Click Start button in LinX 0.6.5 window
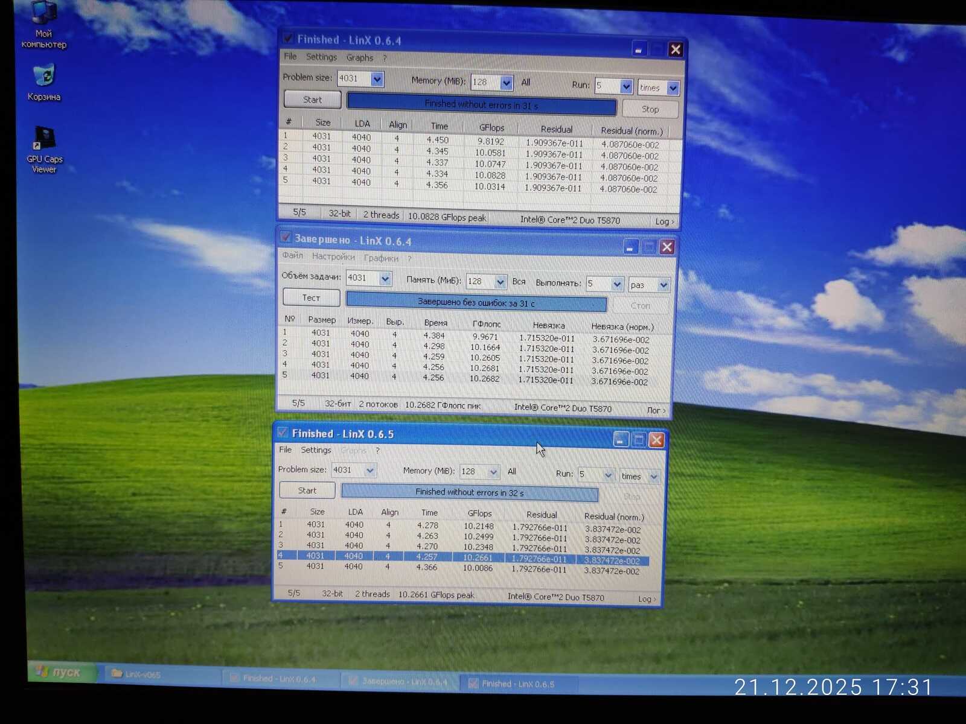Screen dimensions: 966x724 tap(307, 491)
